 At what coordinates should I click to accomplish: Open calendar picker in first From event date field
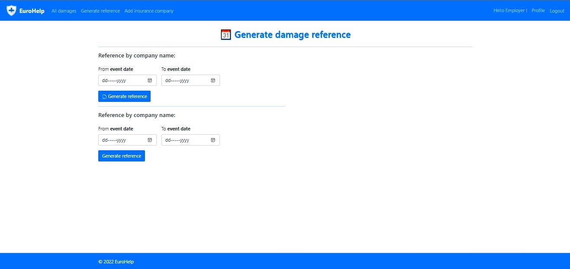tap(150, 80)
